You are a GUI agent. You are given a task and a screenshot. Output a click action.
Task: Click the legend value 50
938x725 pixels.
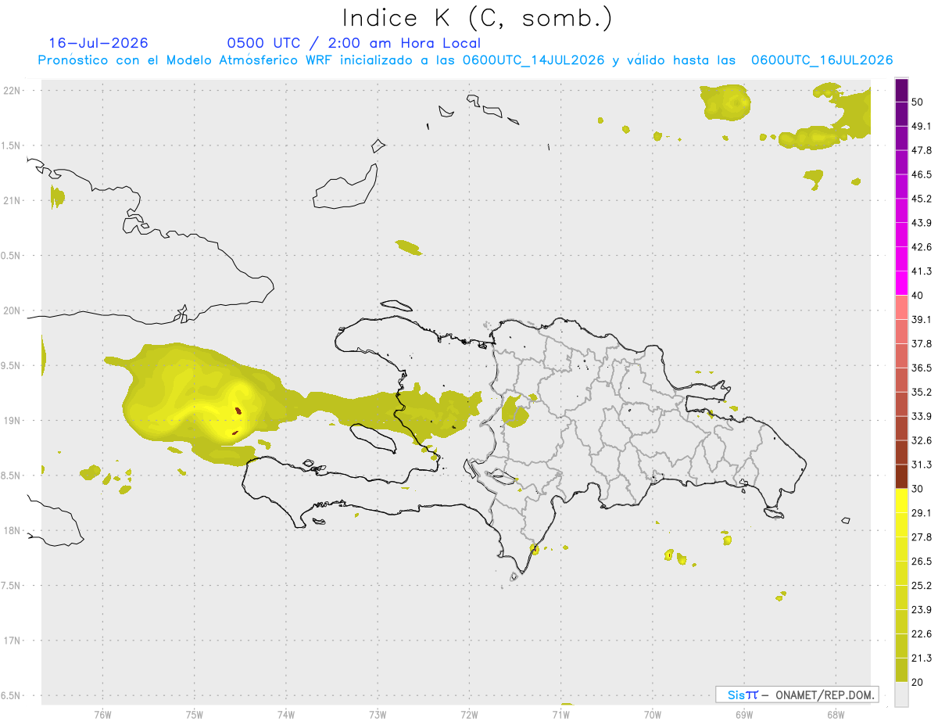point(918,102)
